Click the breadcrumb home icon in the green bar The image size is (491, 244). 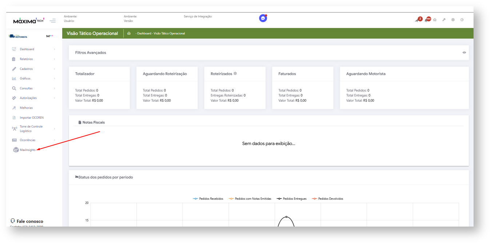129,33
